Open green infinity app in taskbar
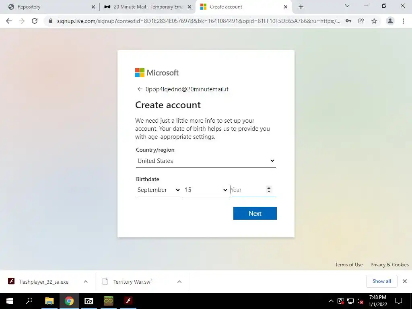Image resolution: width=412 pixels, height=309 pixels. pos(109,301)
